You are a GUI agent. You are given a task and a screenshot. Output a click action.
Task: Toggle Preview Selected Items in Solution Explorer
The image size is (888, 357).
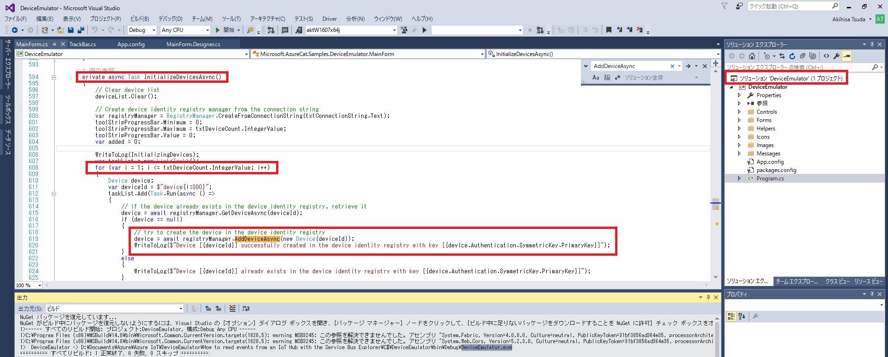click(x=847, y=56)
